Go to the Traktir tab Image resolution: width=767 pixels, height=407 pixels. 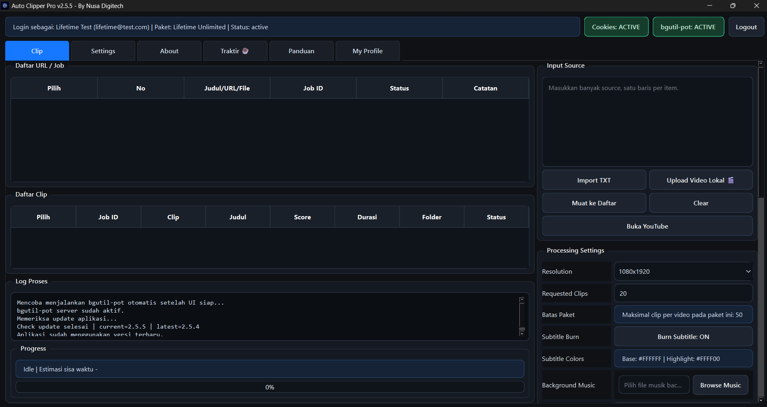[235, 51]
